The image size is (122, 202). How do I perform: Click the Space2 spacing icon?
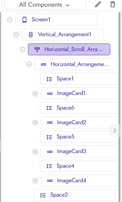43,195
